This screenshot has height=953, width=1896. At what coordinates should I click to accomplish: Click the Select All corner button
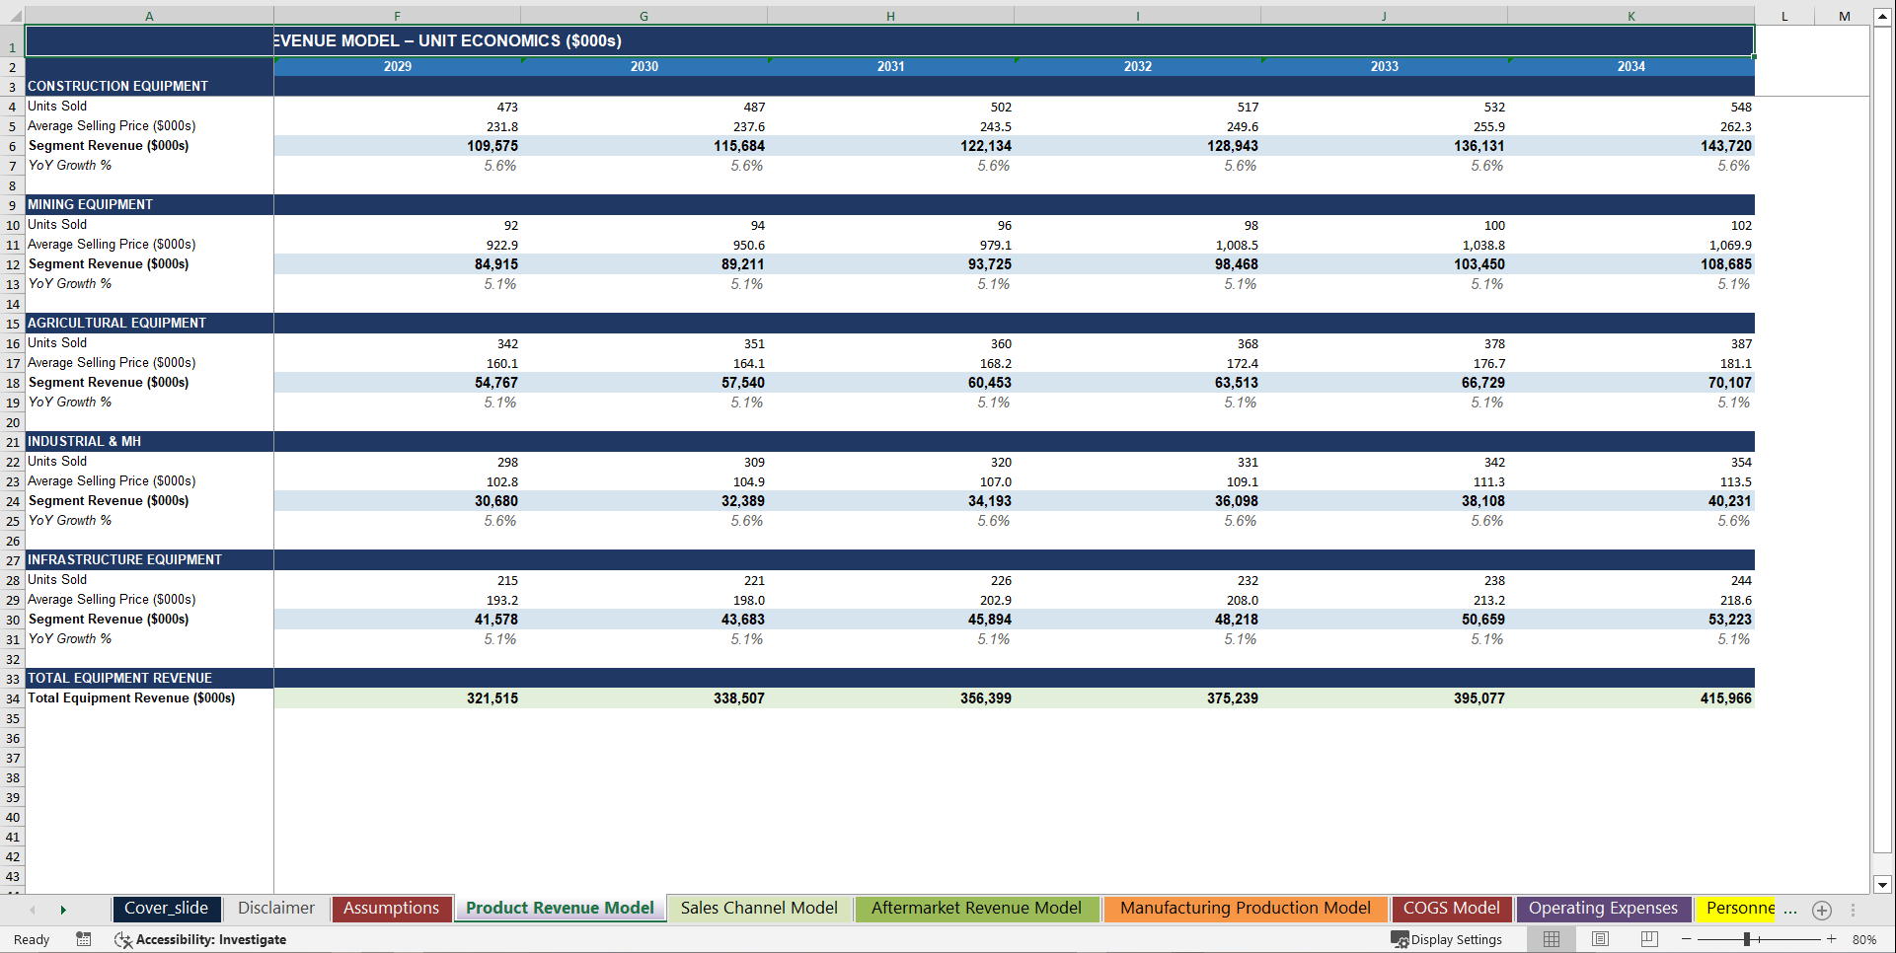pyautogui.click(x=12, y=15)
